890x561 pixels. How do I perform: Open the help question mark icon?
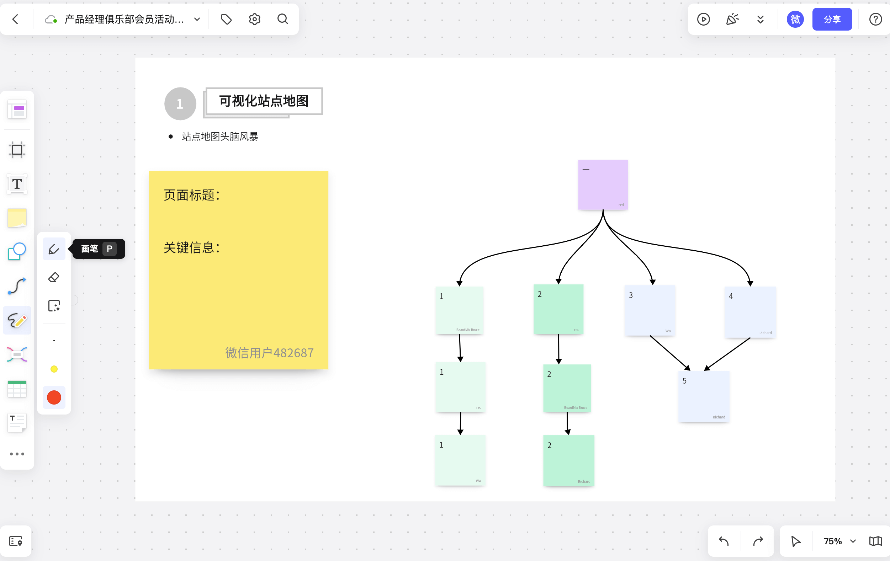pos(875,19)
